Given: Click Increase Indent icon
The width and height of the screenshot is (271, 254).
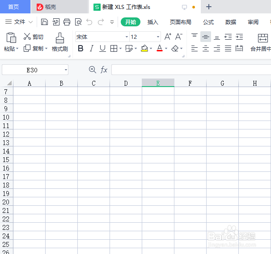Looking at the screenshot, I should (239, 37).
